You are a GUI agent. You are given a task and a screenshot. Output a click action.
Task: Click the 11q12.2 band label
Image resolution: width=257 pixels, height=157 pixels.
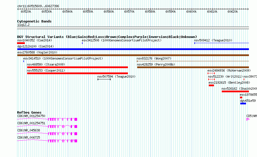click(x=23, y=25)
